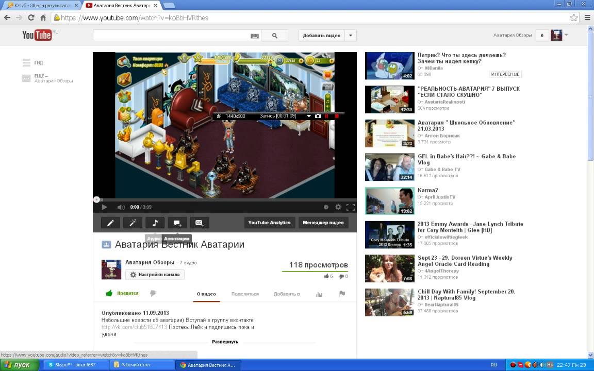Open the browser home page
Viewport: 594px width, 371px height.
tap(43, 18)
